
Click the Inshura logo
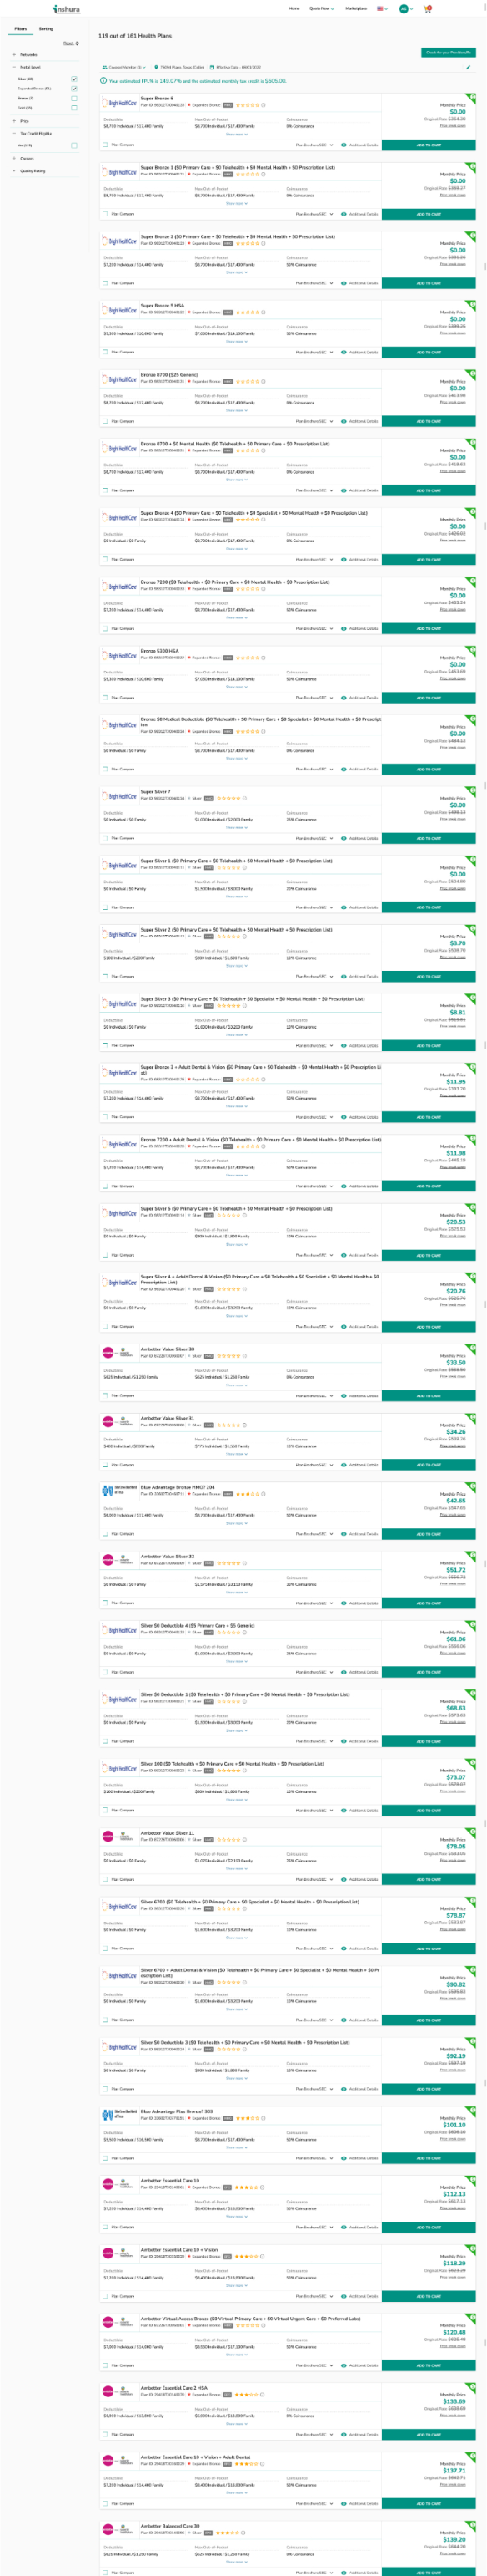(66, 9)
